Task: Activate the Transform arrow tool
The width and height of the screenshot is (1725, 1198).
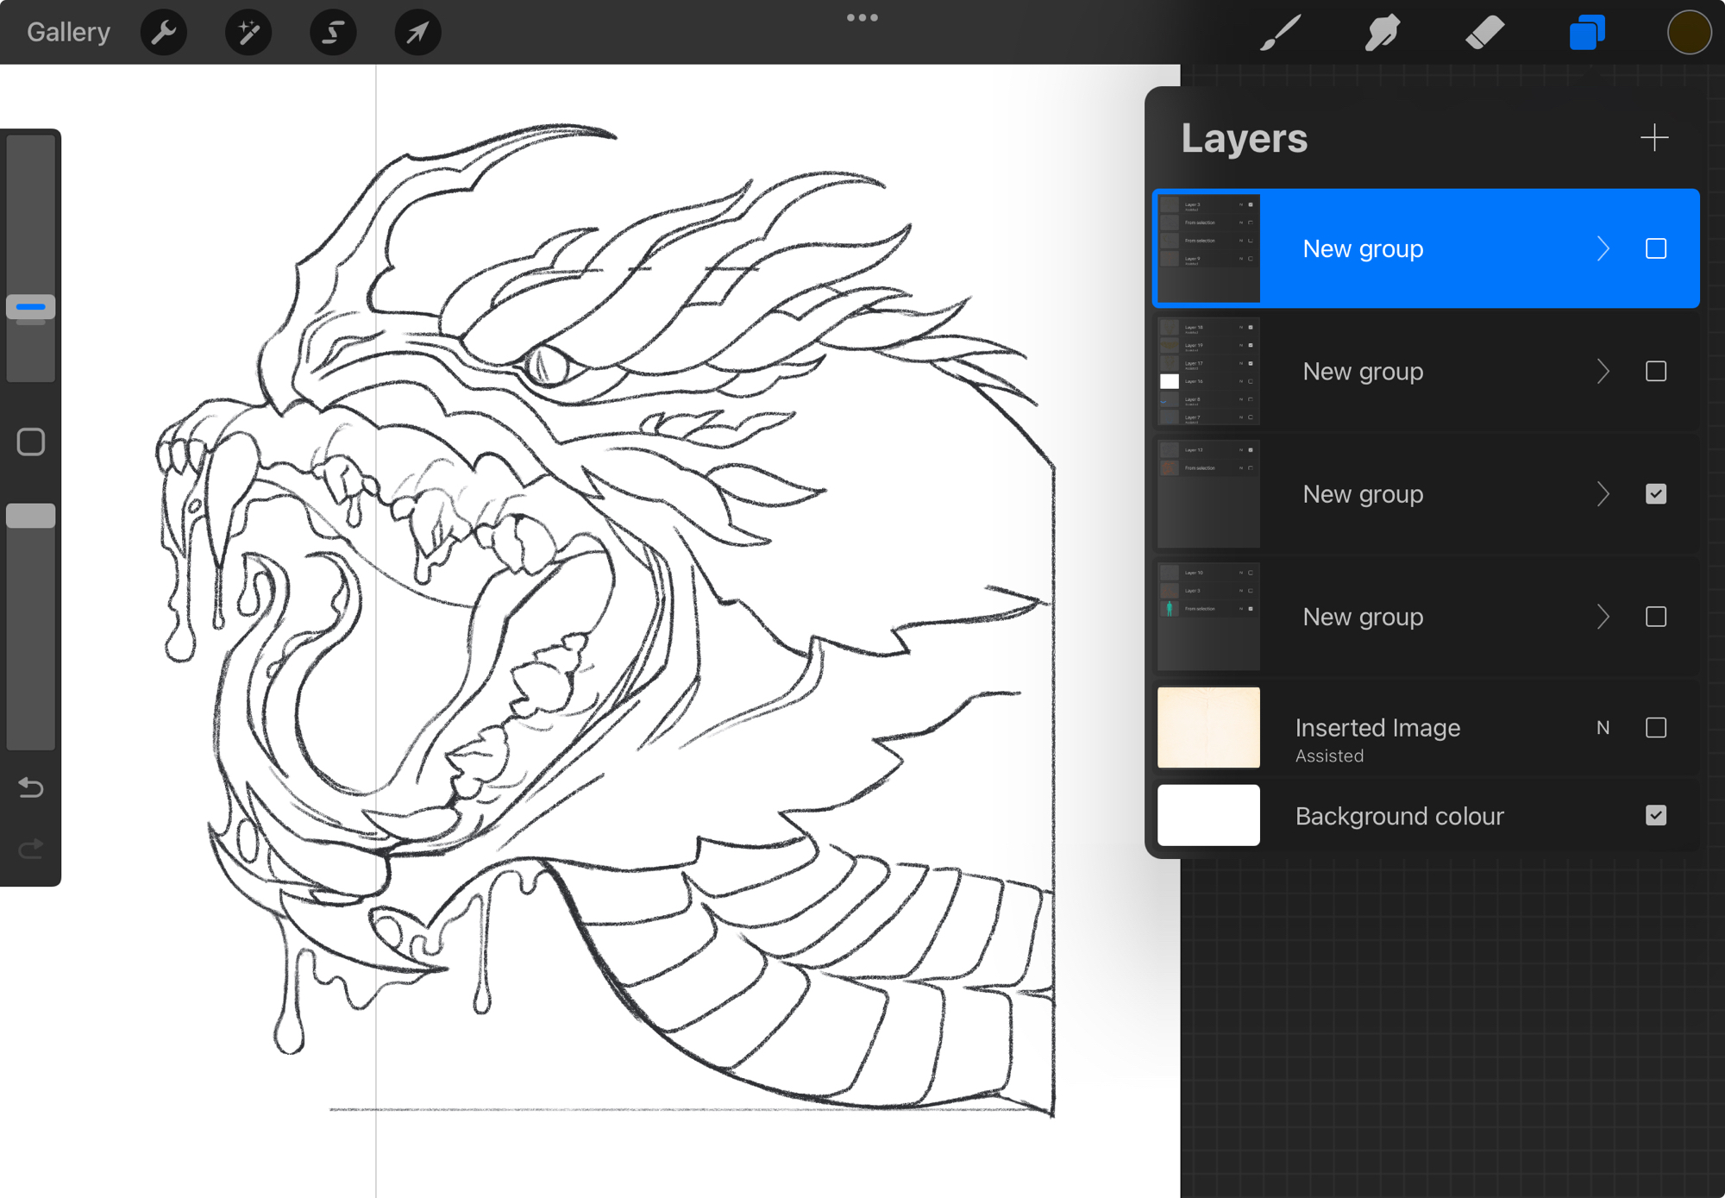Action: 417,33
